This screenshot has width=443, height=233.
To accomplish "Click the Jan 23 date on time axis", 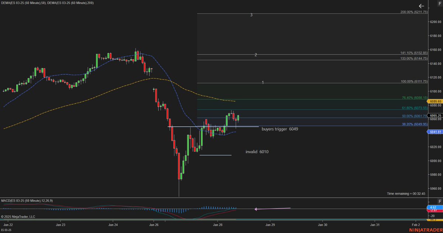I will 61,224.
